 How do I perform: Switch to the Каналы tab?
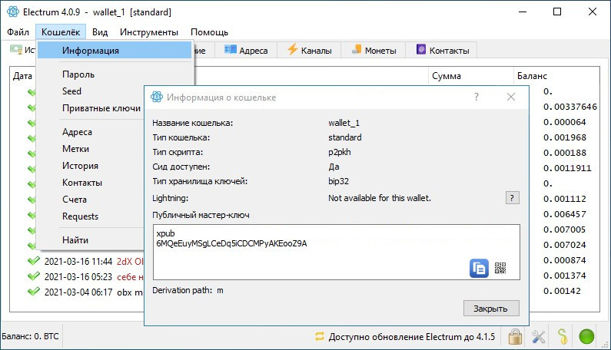click(x=310, y=50)
